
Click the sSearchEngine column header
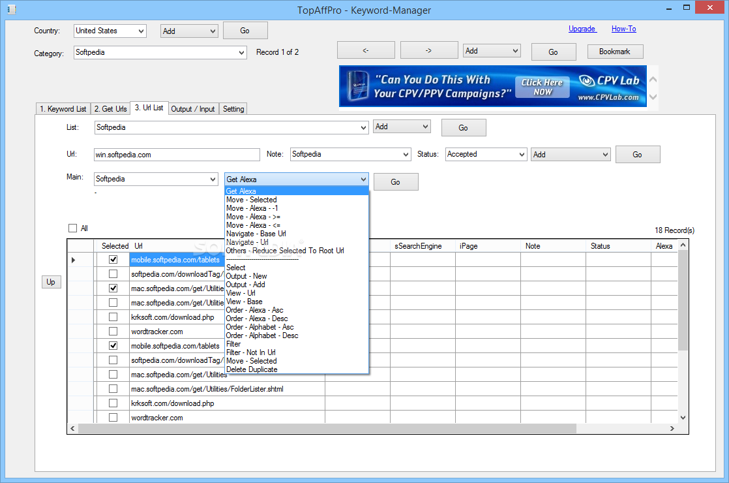click(423, 245)
